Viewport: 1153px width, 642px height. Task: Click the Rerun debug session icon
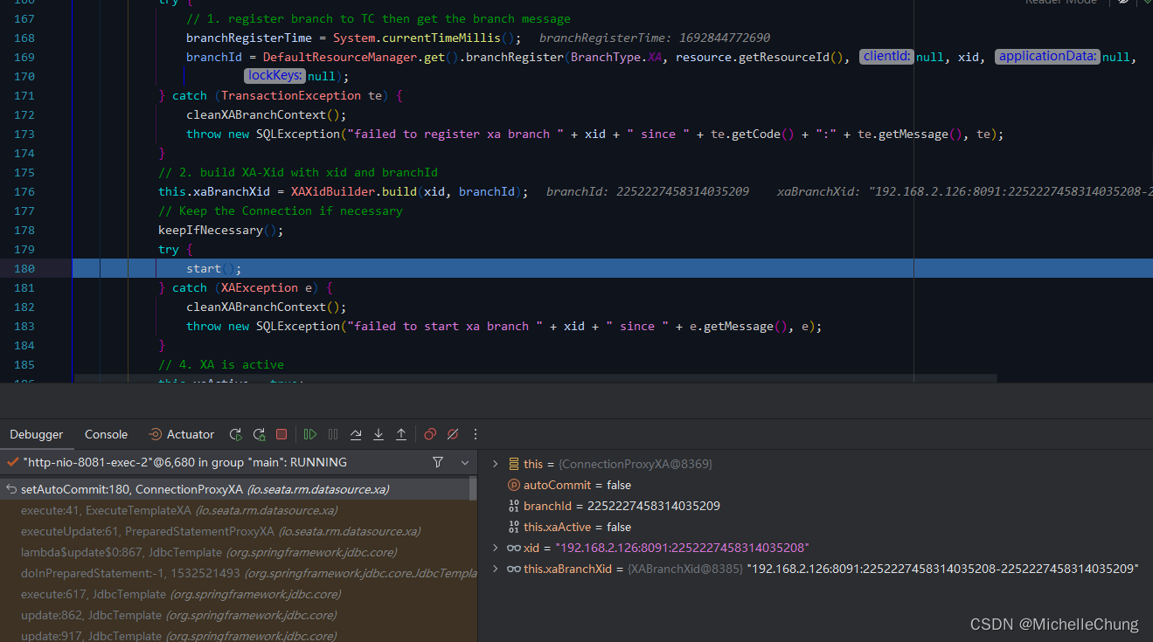(236, 434)
